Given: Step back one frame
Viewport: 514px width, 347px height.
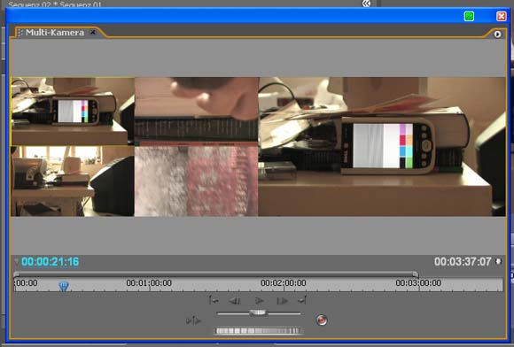Looking at the screenshot, I should [x=235, y=300].
